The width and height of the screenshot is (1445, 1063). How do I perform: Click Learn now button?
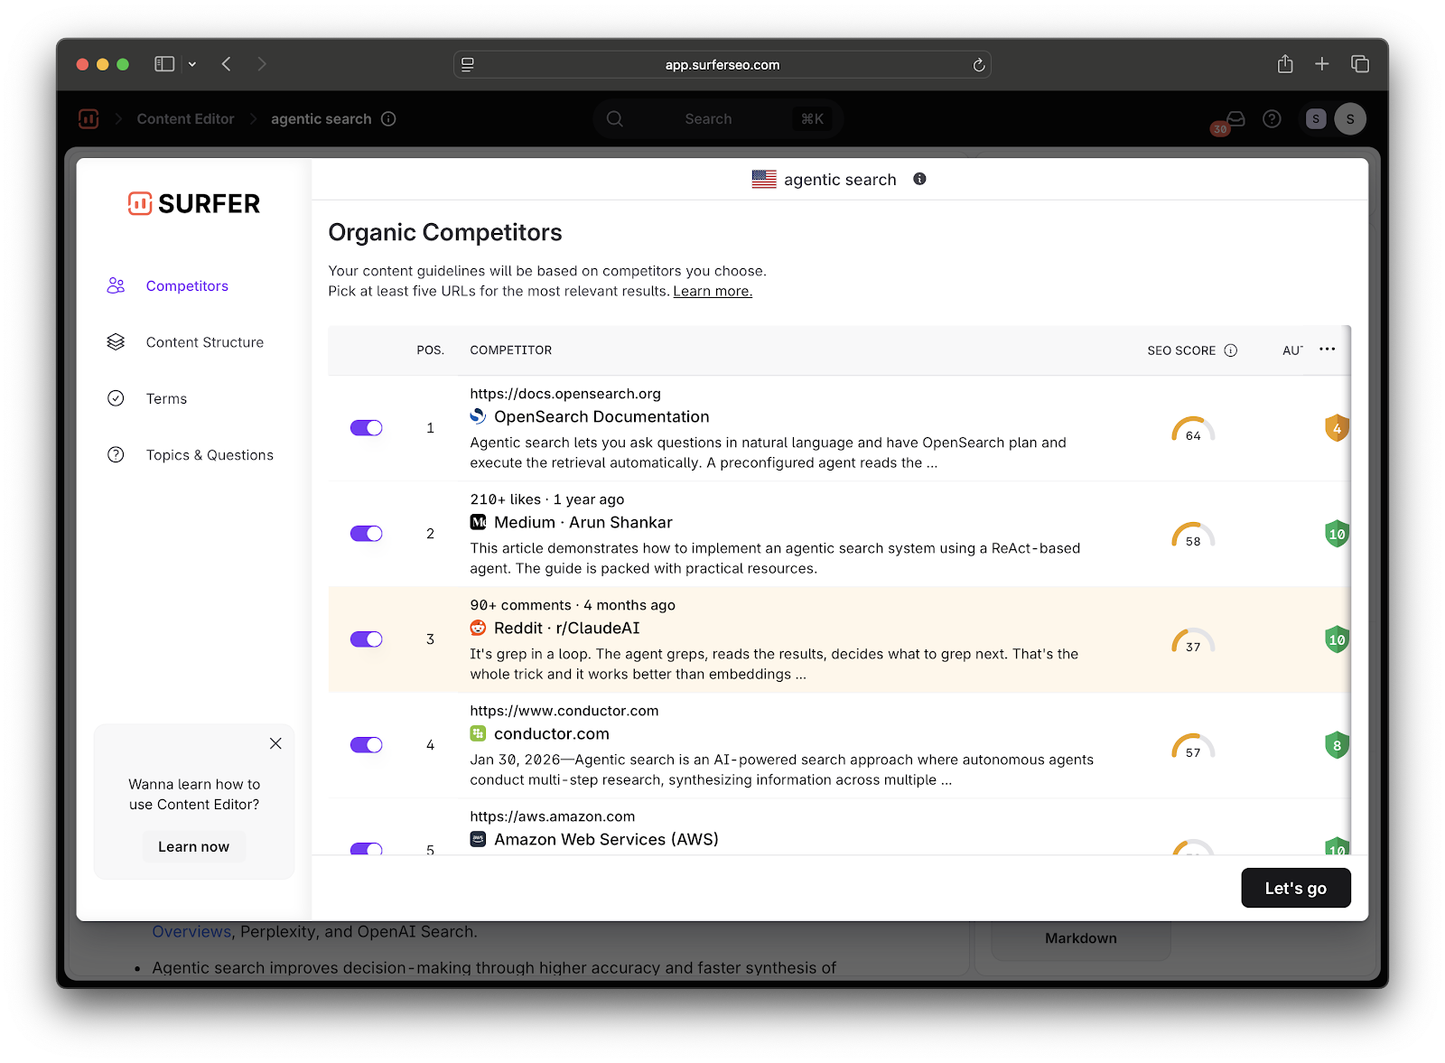pos(194,847)
